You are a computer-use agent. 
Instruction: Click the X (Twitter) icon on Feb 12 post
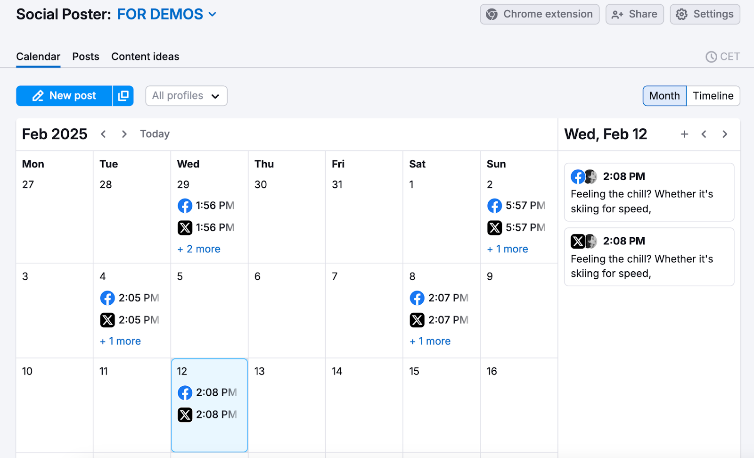[x=185, y=415]
